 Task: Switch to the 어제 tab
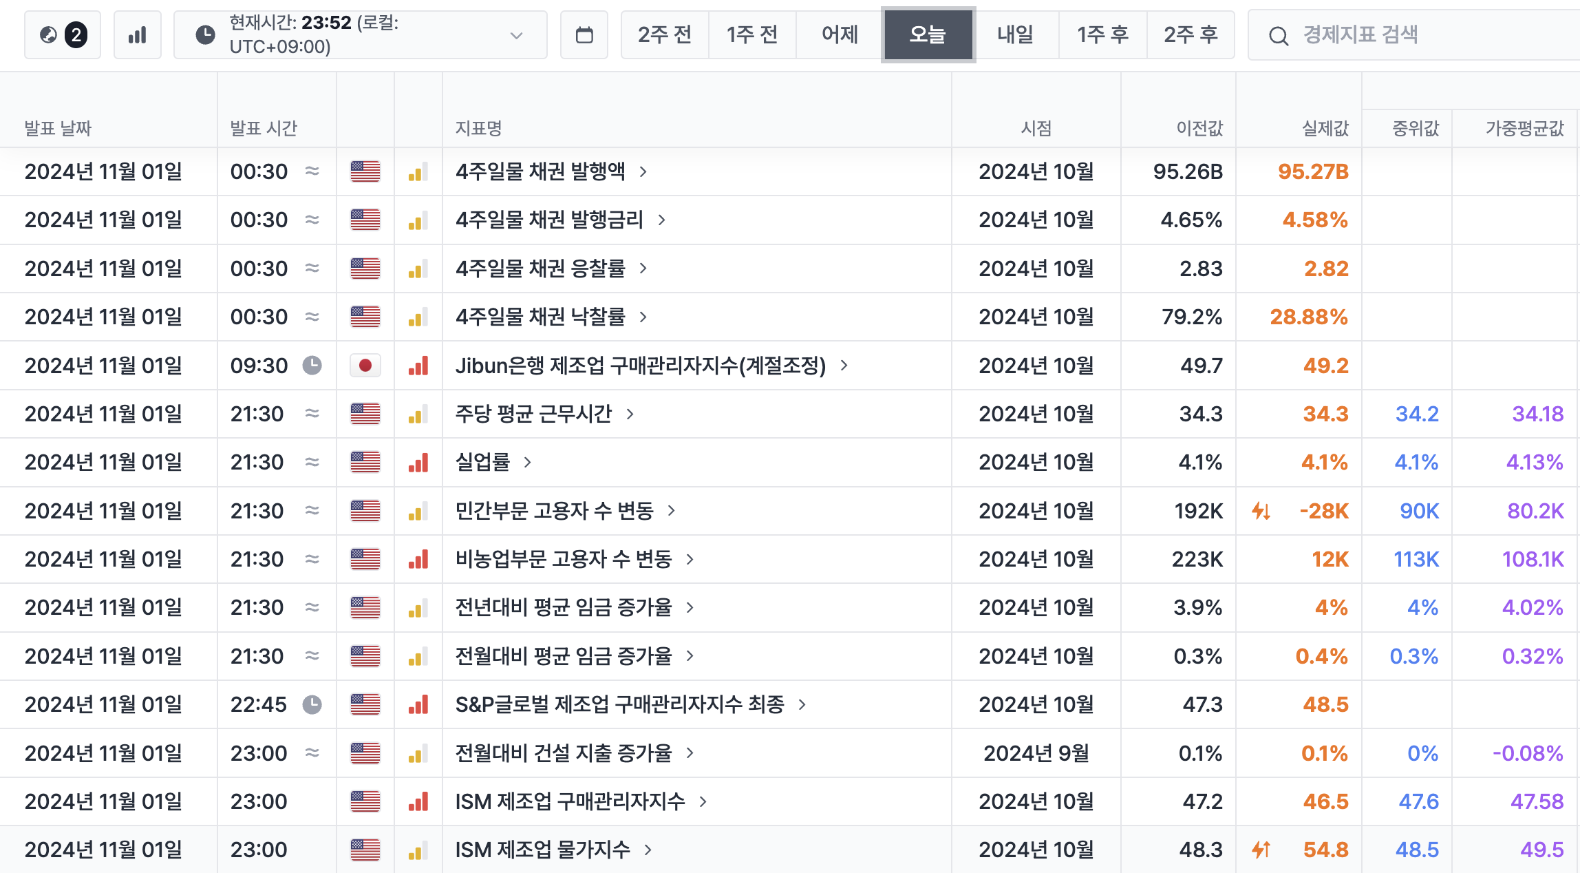840,34
